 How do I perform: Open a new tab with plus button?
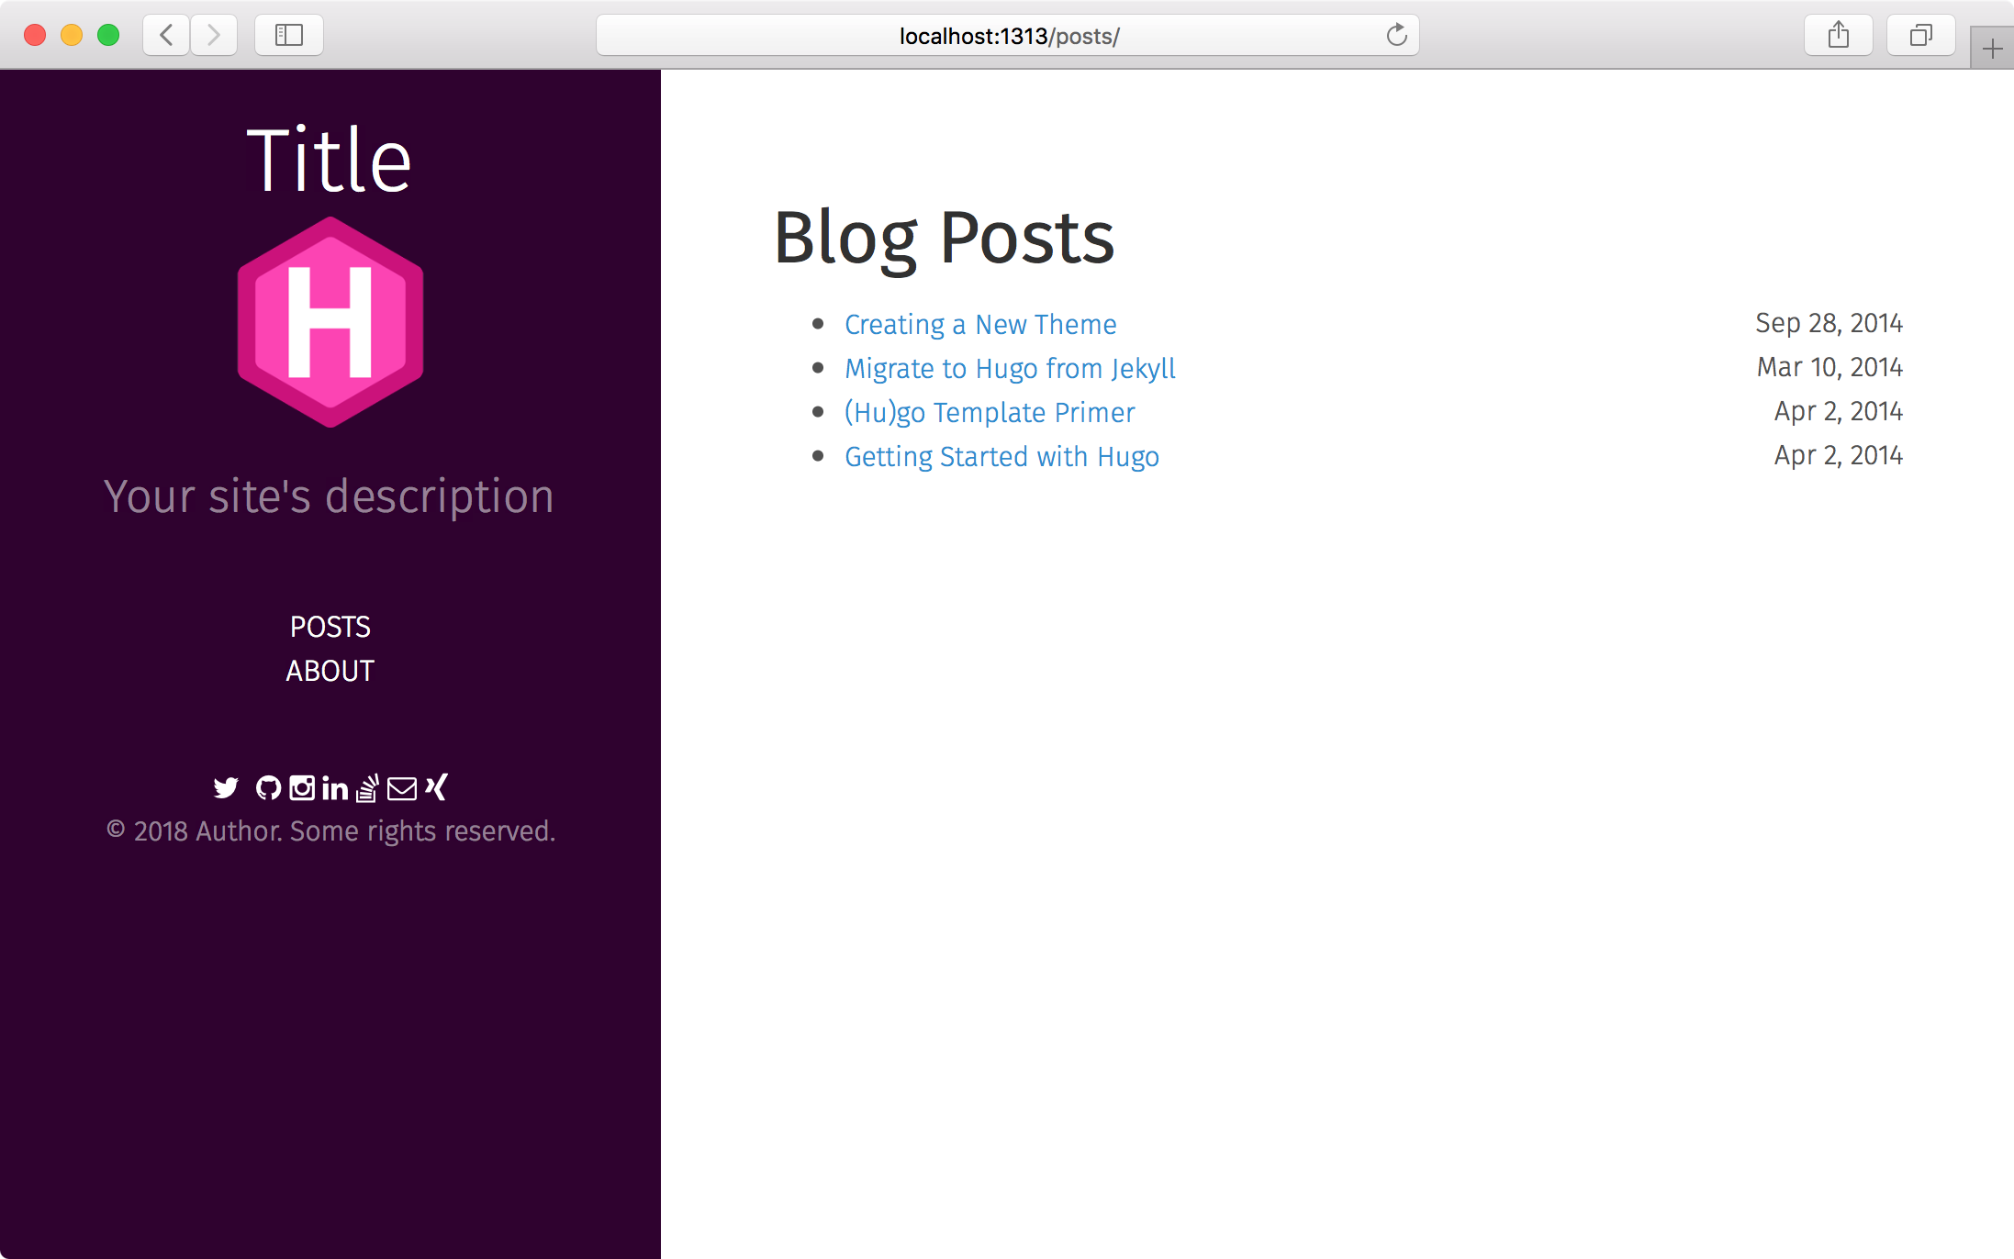point(1992,49)
